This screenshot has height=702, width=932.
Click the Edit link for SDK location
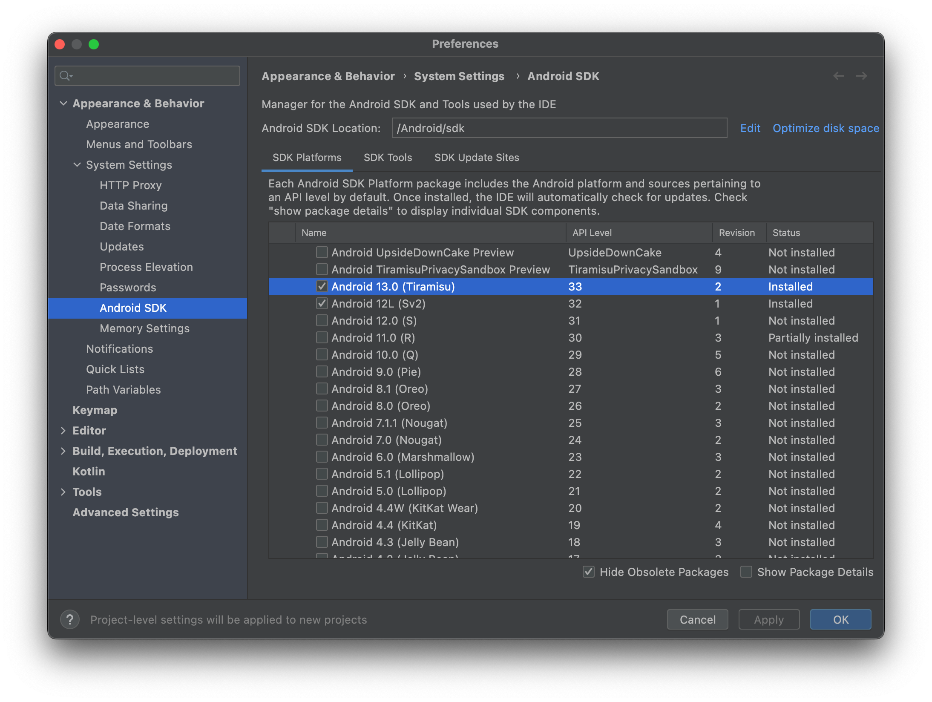pyautogui.click(x=750, y=128)
